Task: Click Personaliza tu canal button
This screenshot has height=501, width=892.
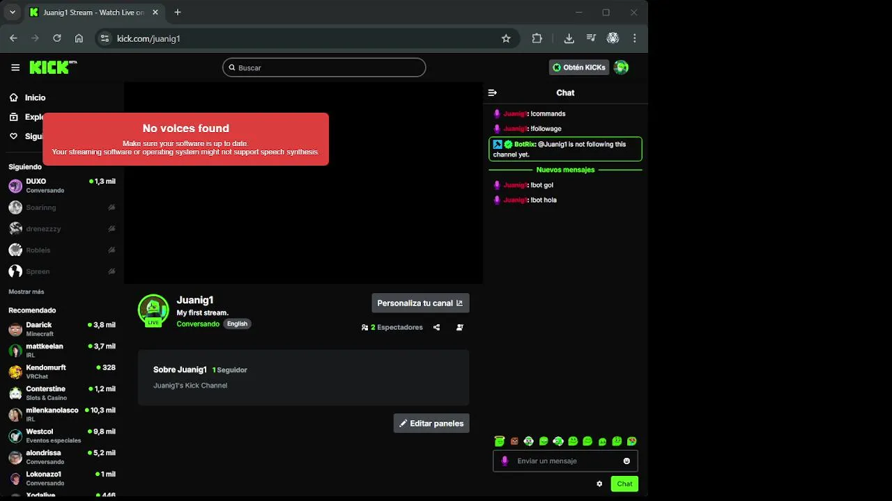Action: click(x=420, y=303)
